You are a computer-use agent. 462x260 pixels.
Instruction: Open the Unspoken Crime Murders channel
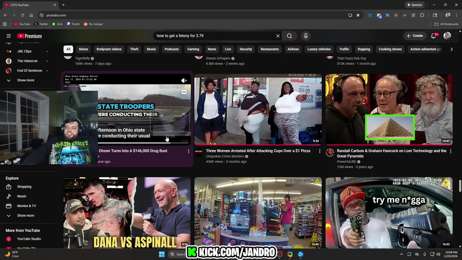[x=225, y=156]
